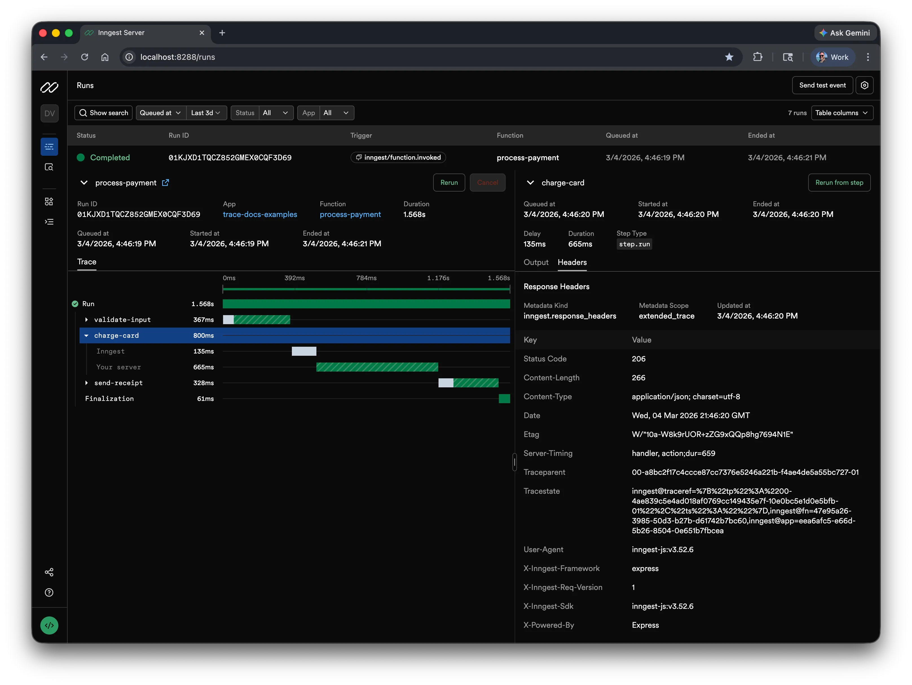912x685 pixels.
Task: Switch to the Output tab
Action: (x=536, y=262)
